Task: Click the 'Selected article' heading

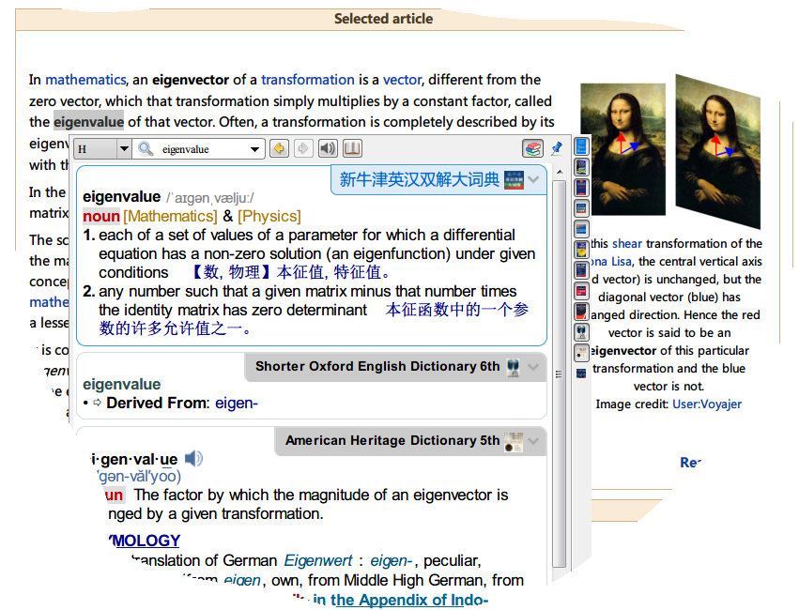Action: pyautogui.click(x=383, y=19)
